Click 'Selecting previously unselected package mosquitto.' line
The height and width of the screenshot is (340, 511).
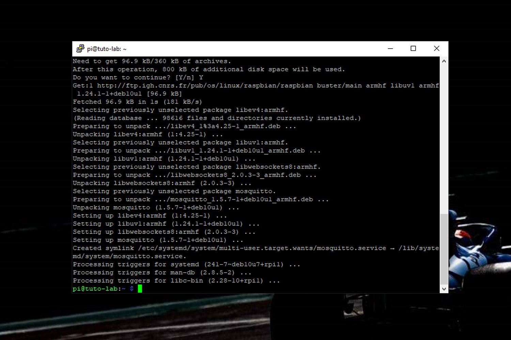pyautogui.click(x=174, y=191)
